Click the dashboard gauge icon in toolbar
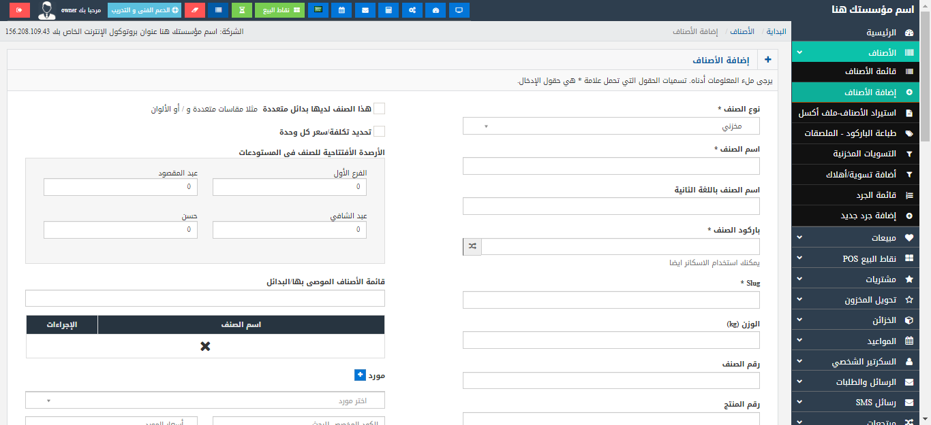Image resolution: width=931 pixels, height=425 pixels. [x=436, y=10]
